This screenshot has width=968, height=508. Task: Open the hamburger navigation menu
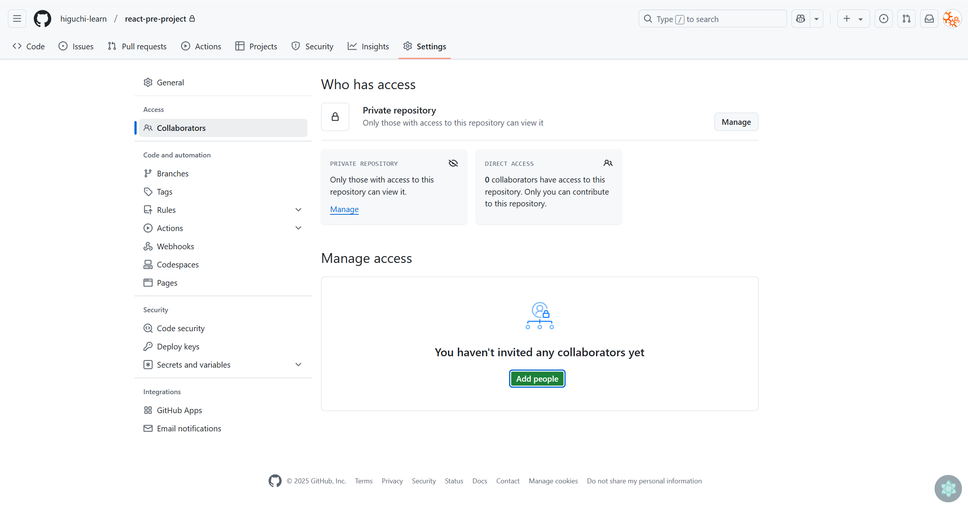click(17, 19)
